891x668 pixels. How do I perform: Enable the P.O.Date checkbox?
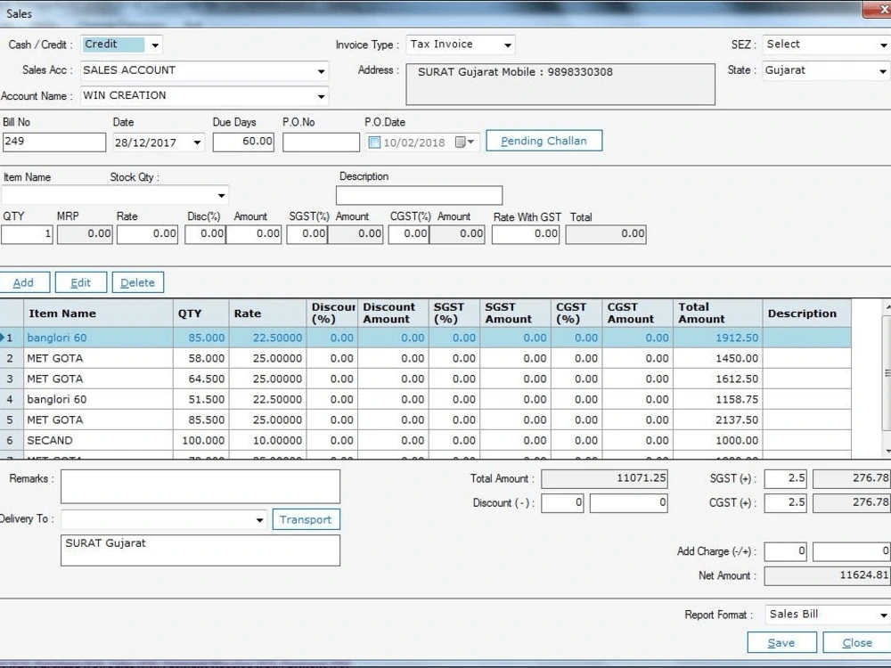pos(374,142)
